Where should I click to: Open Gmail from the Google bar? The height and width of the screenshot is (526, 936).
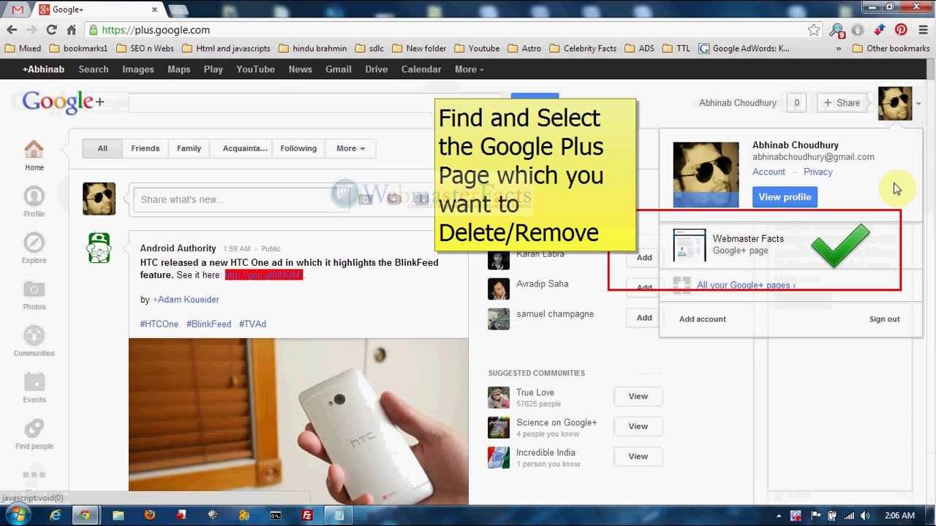pos(339,69)
